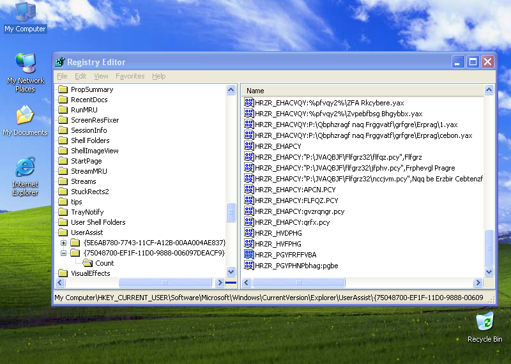
Task: Select the TrayNotify key
Action: [x=88, y=212]
